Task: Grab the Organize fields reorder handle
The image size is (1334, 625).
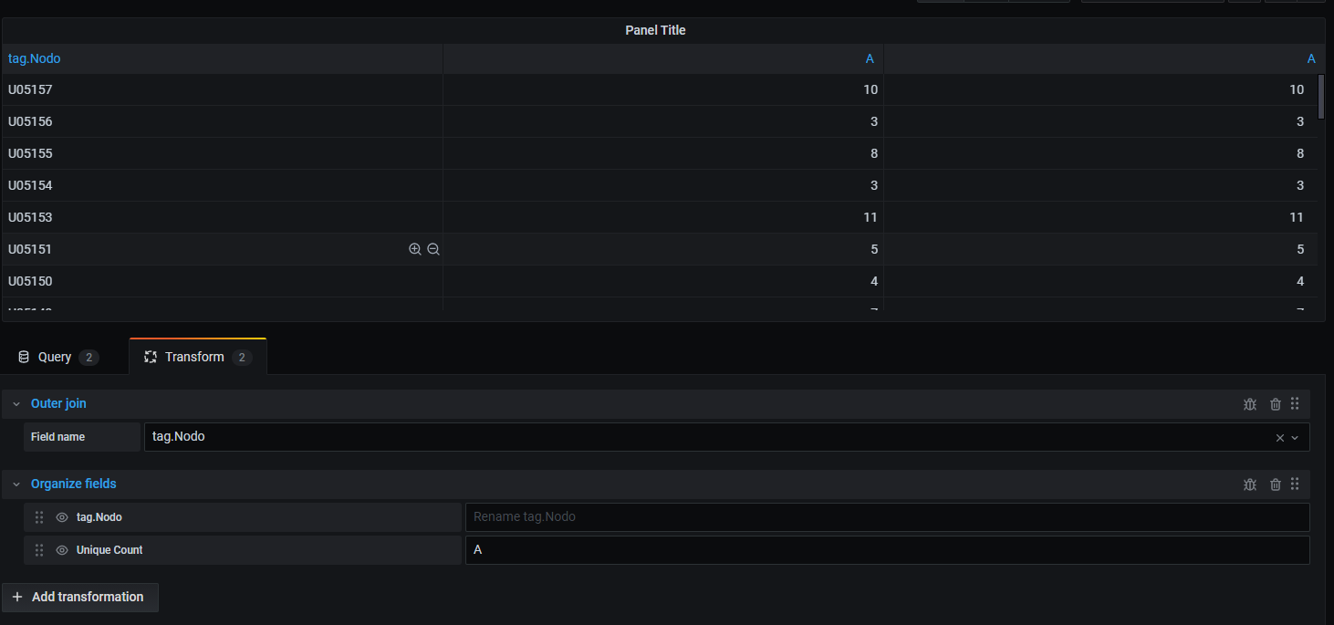Action: pyautogui.click(x=1295, y=484)
